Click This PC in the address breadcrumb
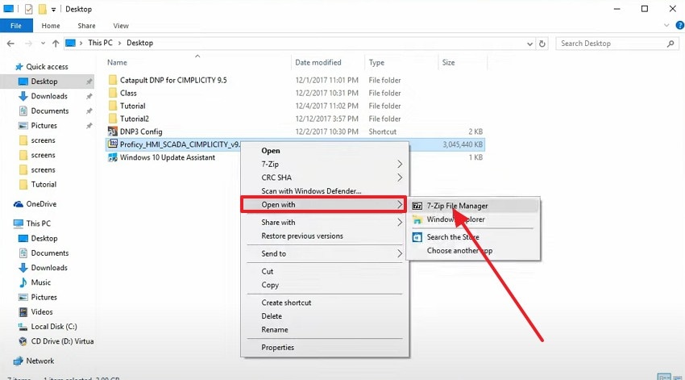 pos(100,43)
